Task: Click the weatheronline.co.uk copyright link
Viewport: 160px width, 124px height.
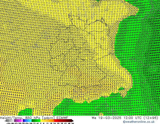Action: coord(139,122)
